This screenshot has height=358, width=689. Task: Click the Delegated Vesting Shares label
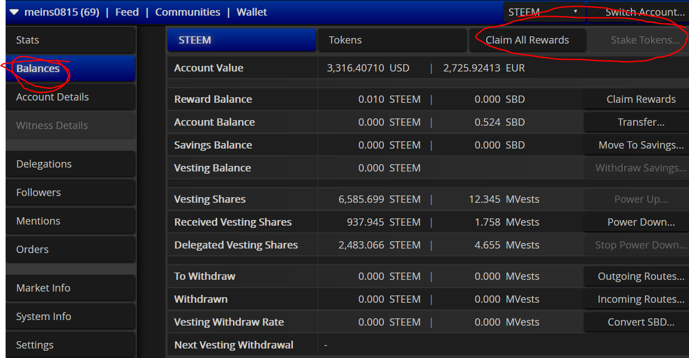pos(236,245)
